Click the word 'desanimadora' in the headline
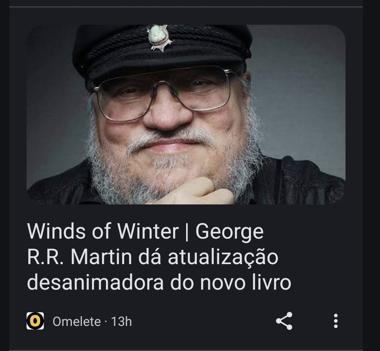Viewport: 380px width, 351px height. (95, 282)
